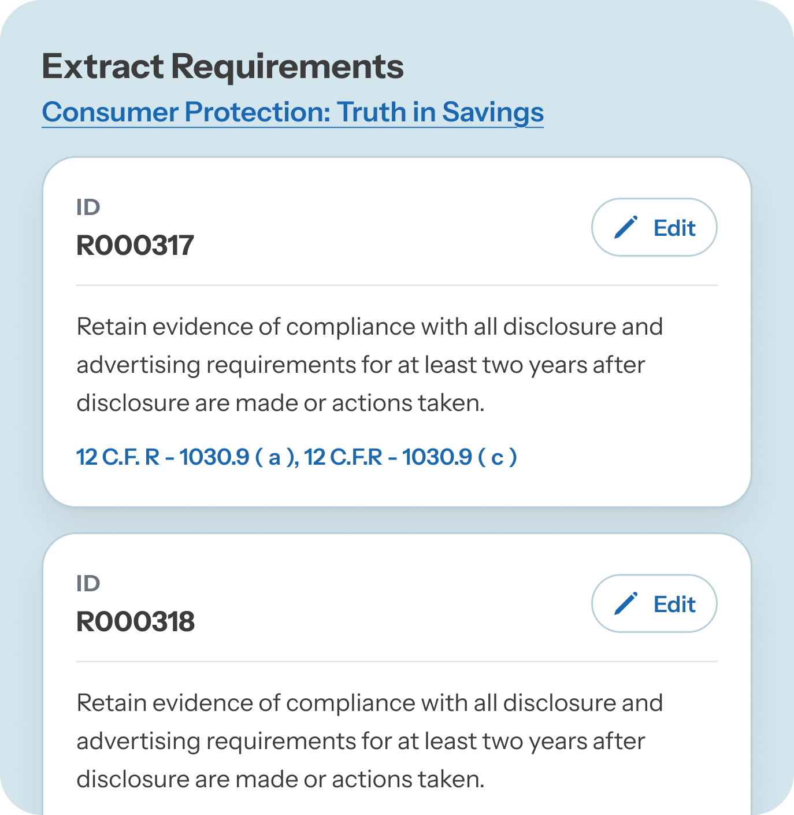Open Consumer Protection: Truth in Savings link
Viewport: 794px width, 815px height.
[x=293, y=112]
